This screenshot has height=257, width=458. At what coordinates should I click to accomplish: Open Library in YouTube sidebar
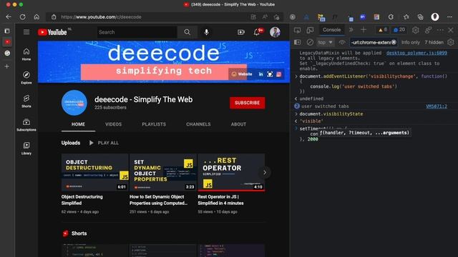coord(26,148)
